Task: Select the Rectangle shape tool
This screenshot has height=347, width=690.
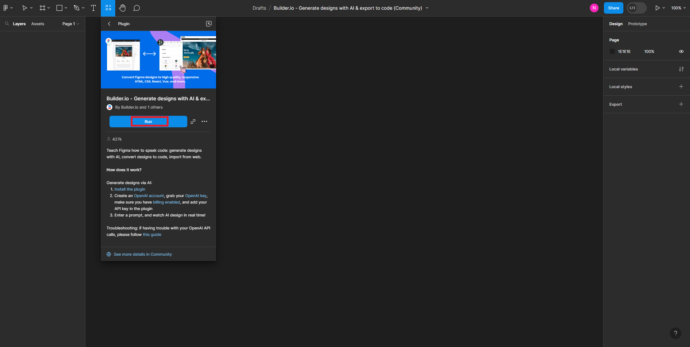Action: pos(59,8)
